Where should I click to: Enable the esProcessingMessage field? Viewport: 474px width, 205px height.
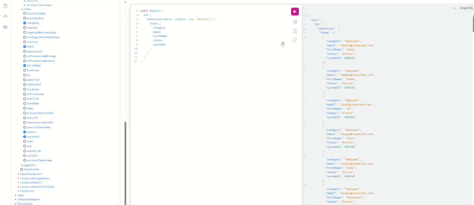(24, 56)
